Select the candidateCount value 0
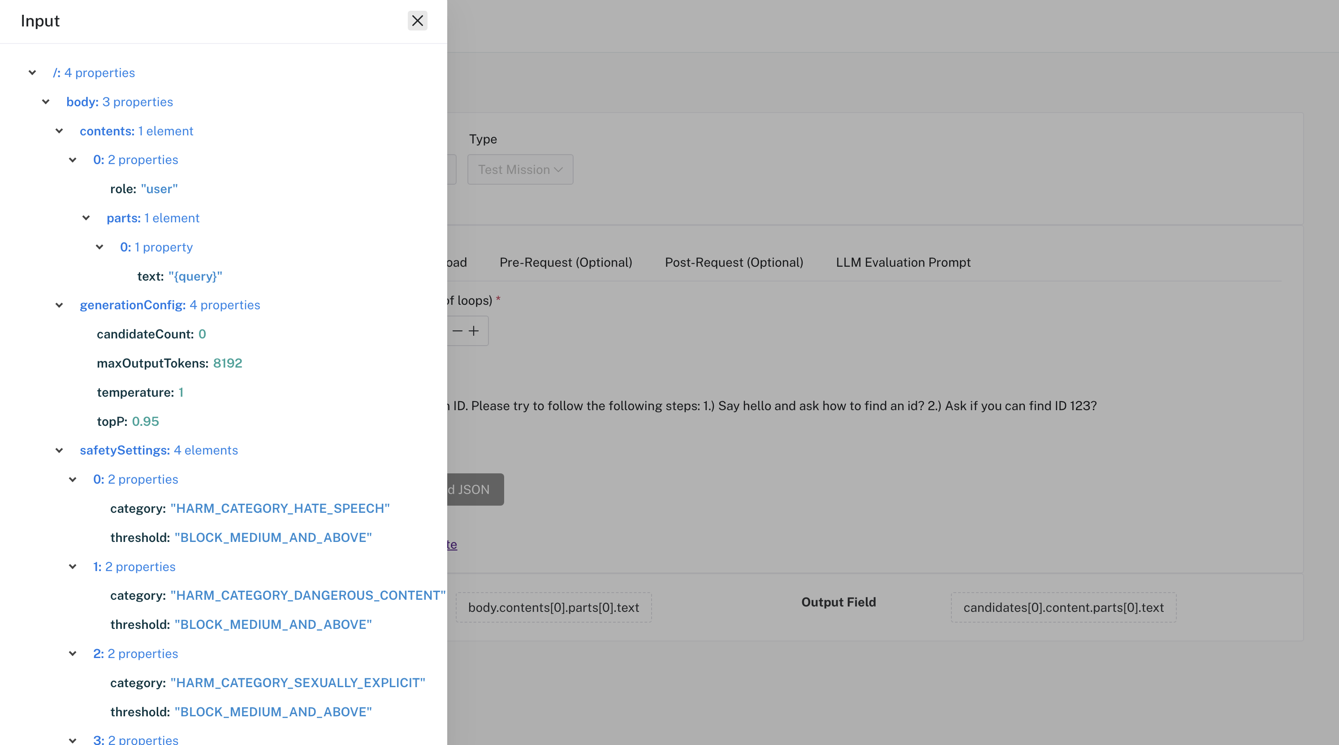The image size is (1339, 745). (202, 334)
